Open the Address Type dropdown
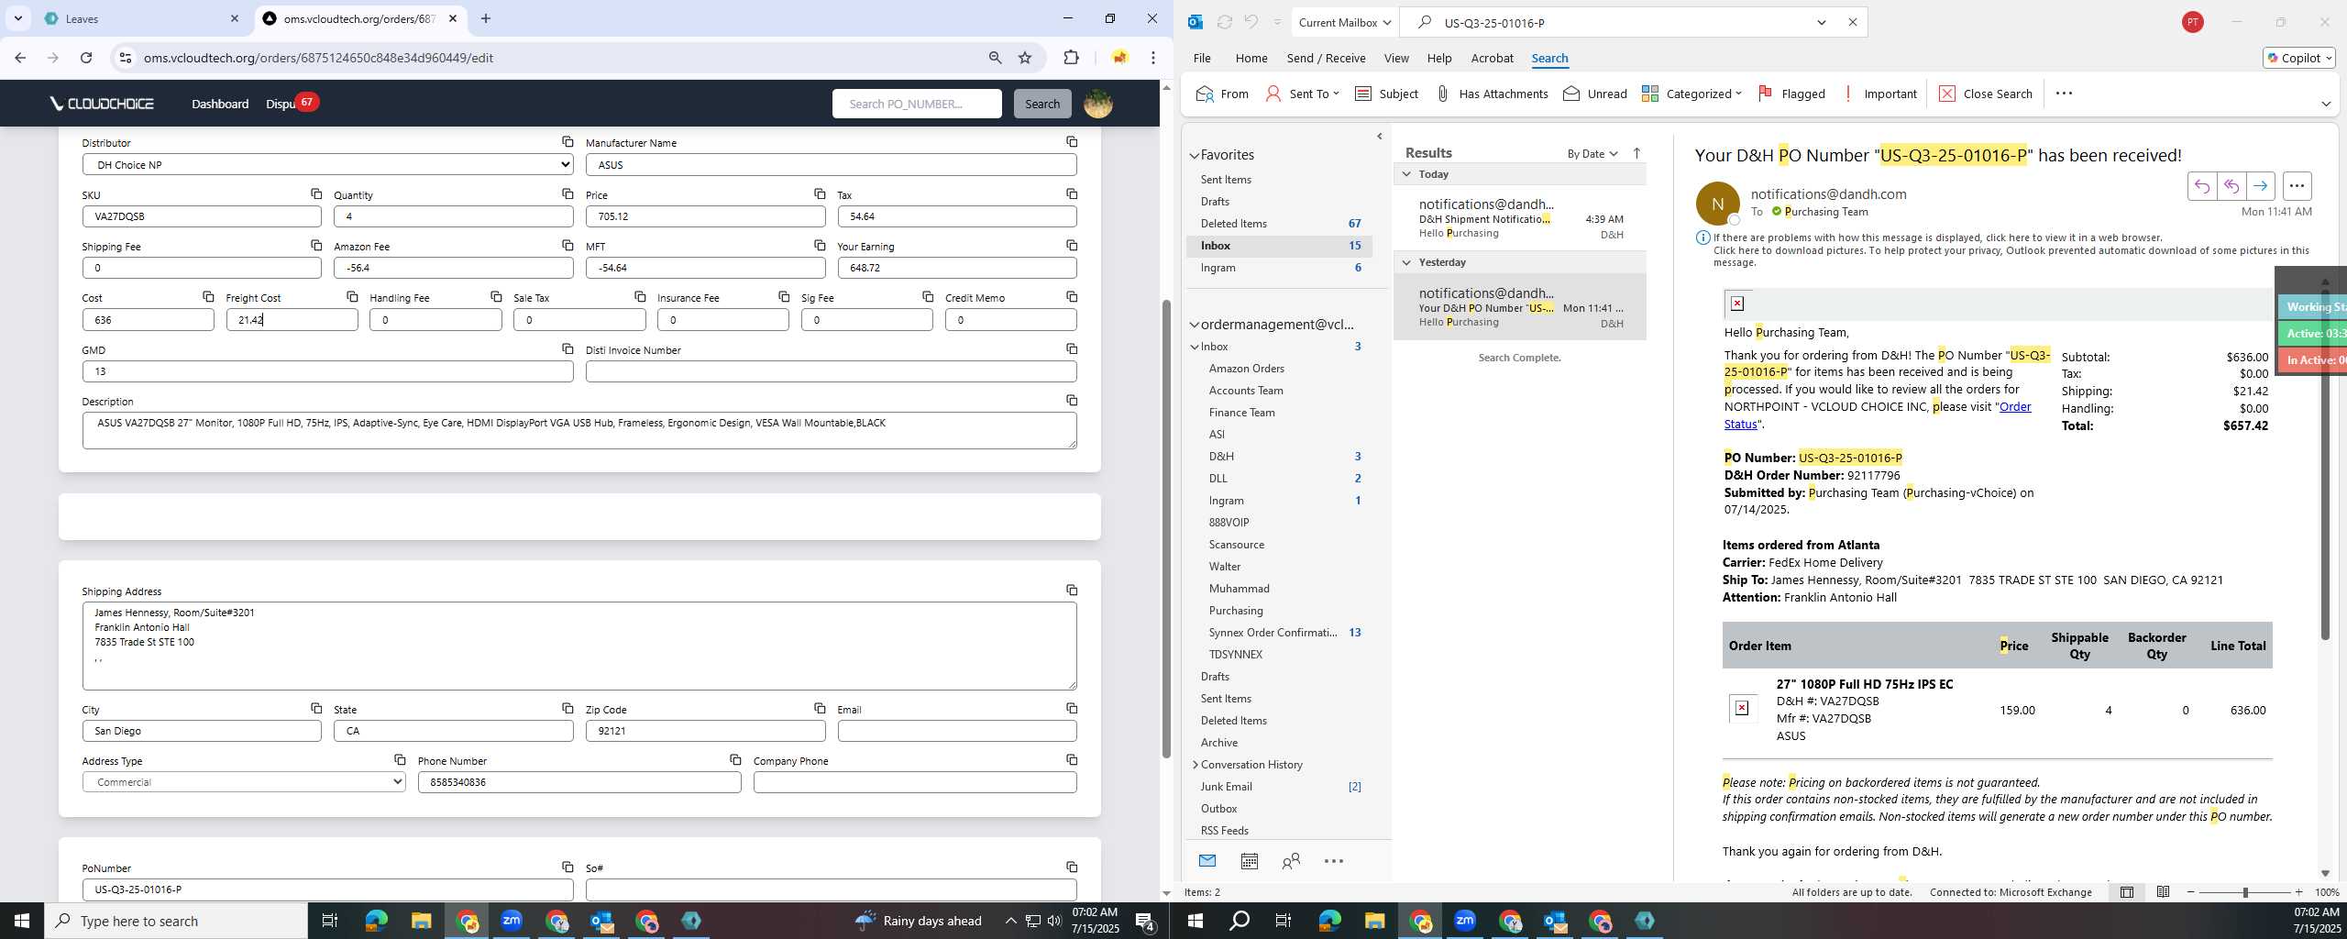Viewport: 2347px width, 939px height. click(x=244, y=782)
